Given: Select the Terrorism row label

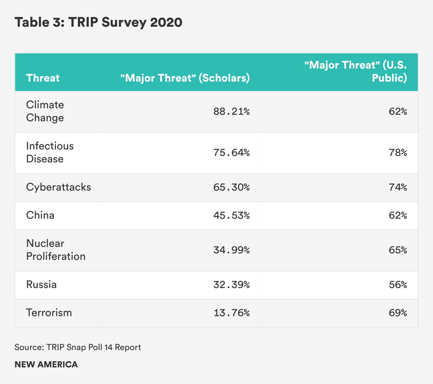Looking at the screenshot, I should [49, 313].
